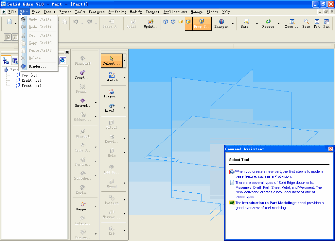335x241 pixels.
Task: Open the Named Views tool
Action: click(246, 24)
